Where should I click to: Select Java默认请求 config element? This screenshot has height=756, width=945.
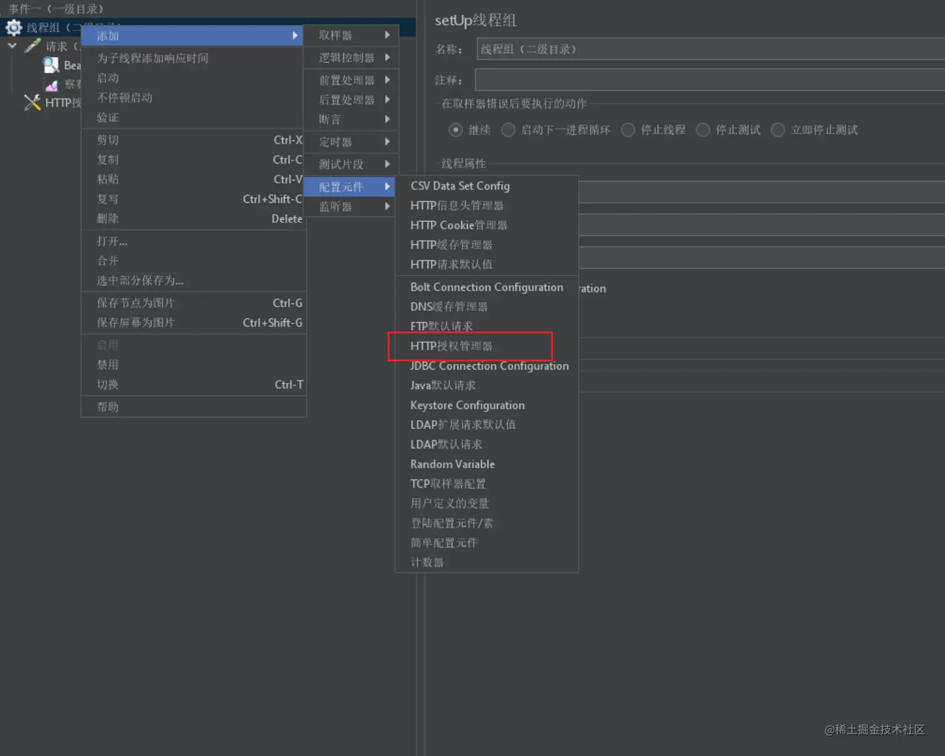pyautogui.click(x=487, y=386)
